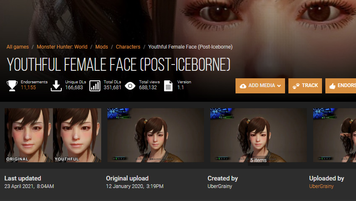The width and height of the screenshot is (356, 201).
Task: Select the Youthful Female Face (Post-Iceborne) breadcrumb text
Action: coord(190,47)
